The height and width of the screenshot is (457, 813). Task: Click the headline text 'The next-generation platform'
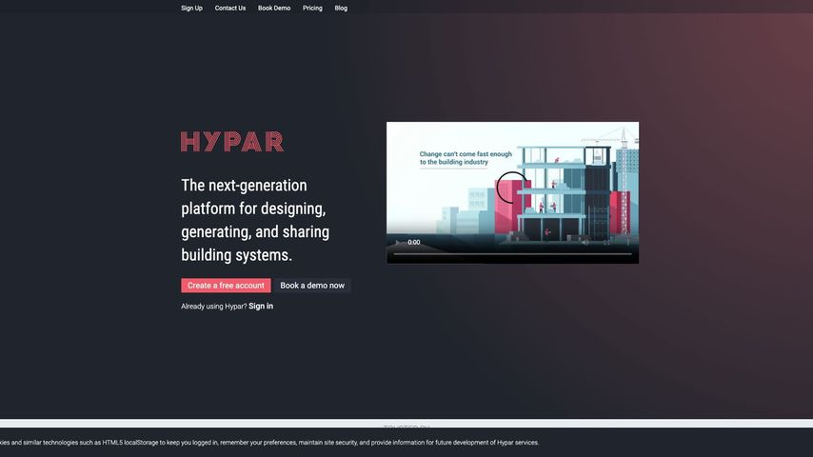[255, 220]
